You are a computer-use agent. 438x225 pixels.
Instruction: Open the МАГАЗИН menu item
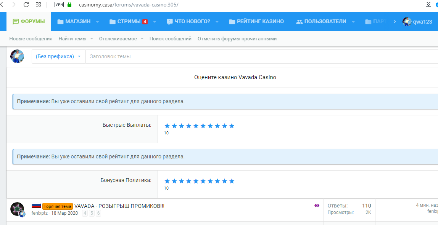point(74,21)
